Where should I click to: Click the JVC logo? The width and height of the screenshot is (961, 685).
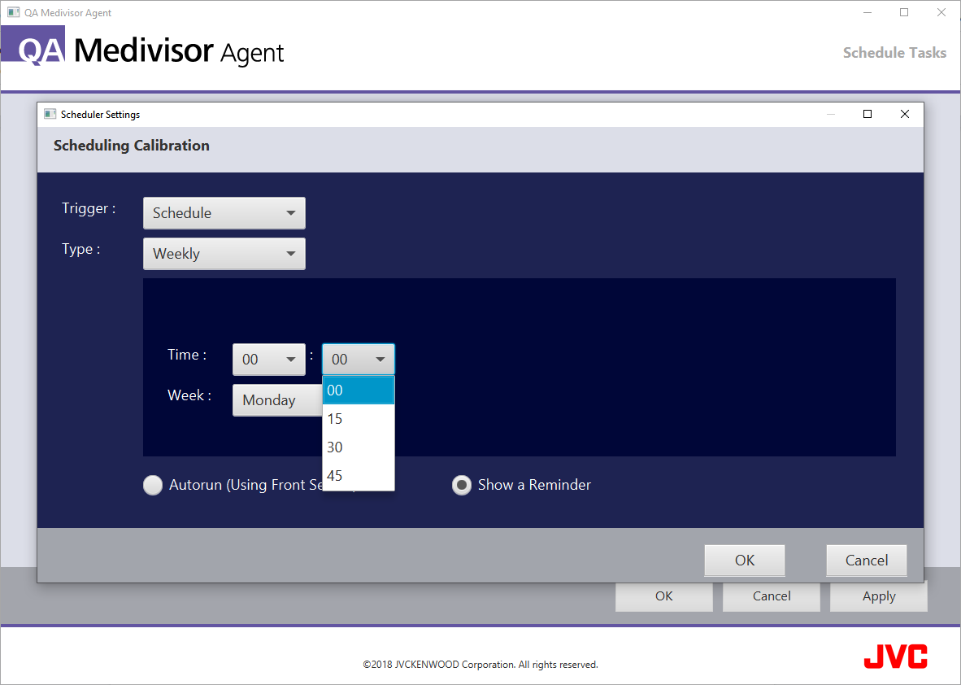coord(895,657)
